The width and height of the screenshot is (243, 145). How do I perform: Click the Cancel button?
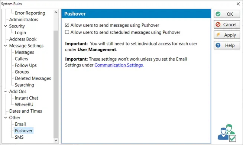[227, 25]
